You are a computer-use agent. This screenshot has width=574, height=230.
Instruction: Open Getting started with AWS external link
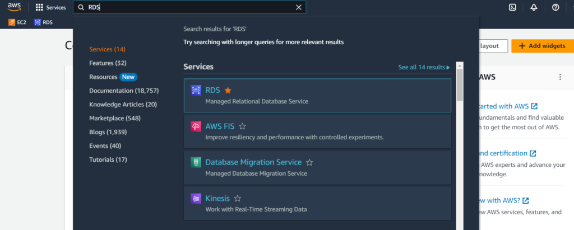coord(507,106)
